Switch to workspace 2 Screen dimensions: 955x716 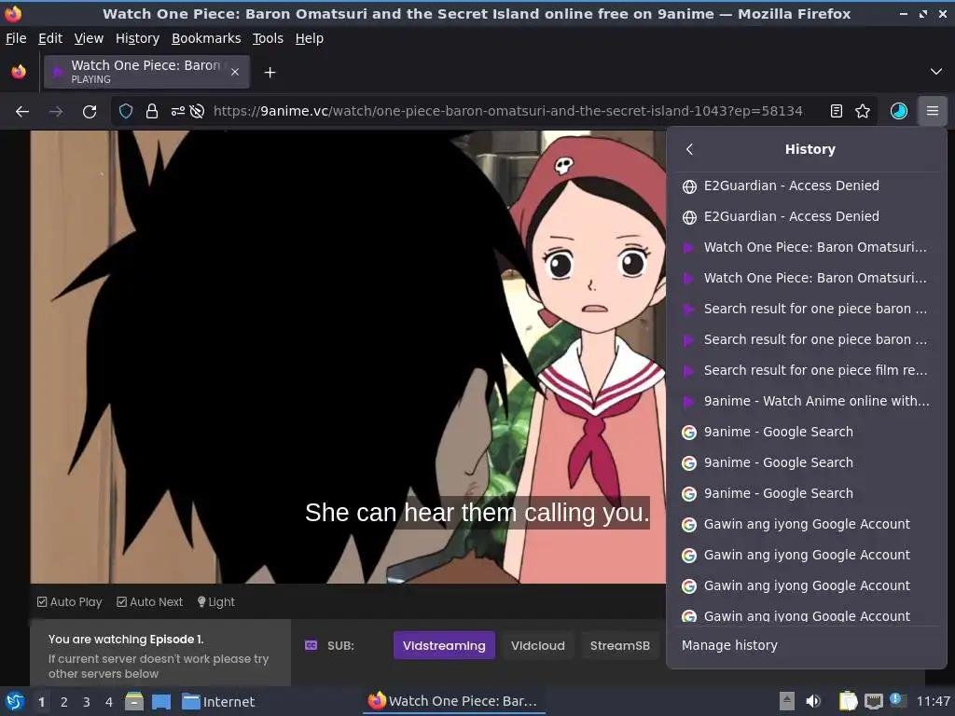64,702
